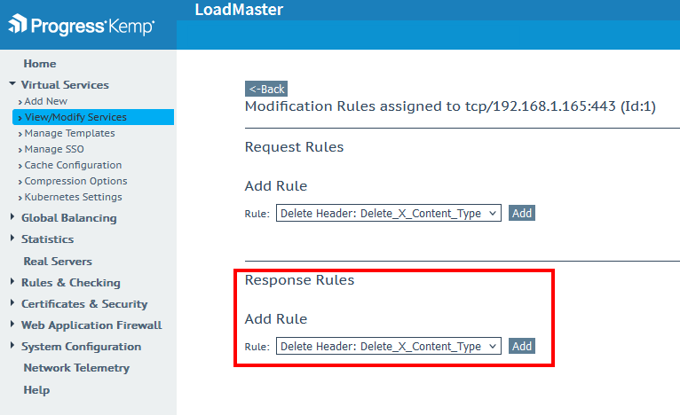Click the Response Rules heading

point(299,280)
